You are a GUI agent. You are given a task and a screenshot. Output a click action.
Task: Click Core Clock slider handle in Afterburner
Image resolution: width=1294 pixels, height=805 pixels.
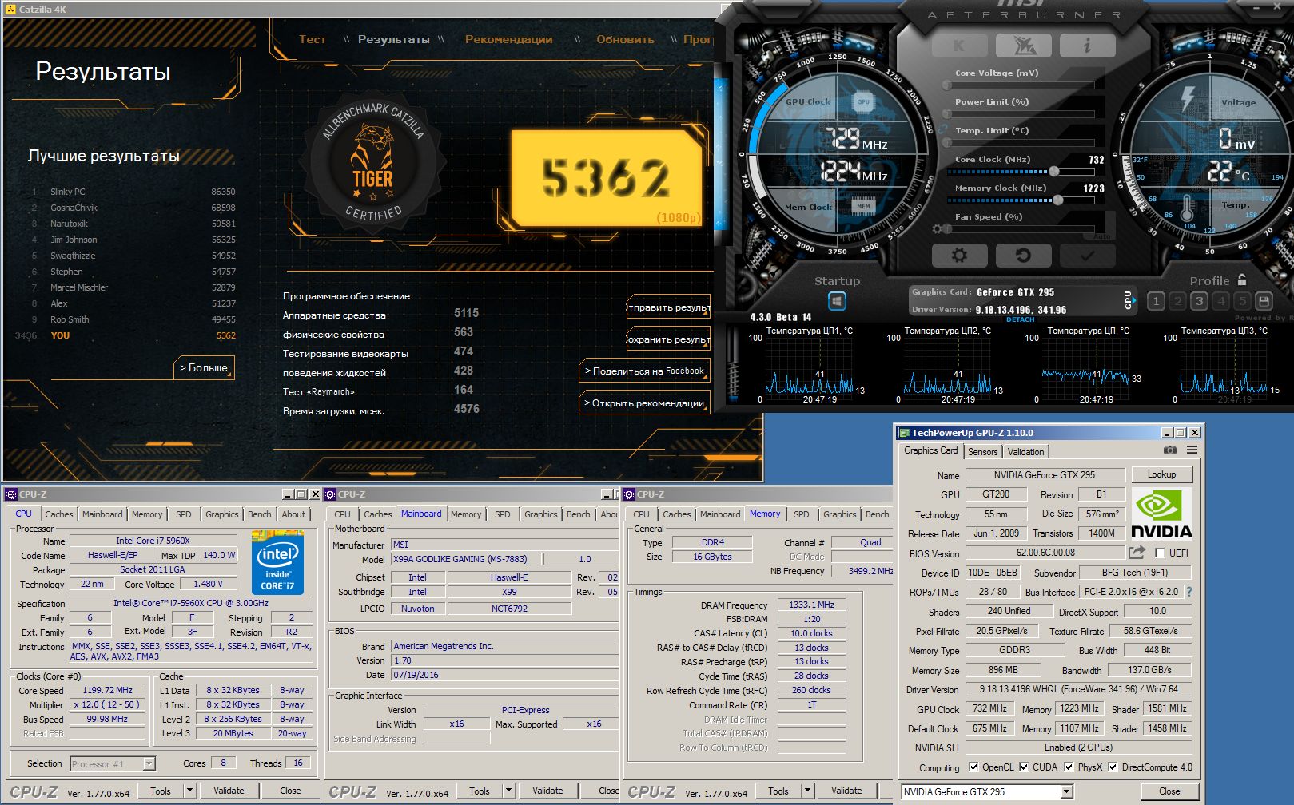point(1054,171)
